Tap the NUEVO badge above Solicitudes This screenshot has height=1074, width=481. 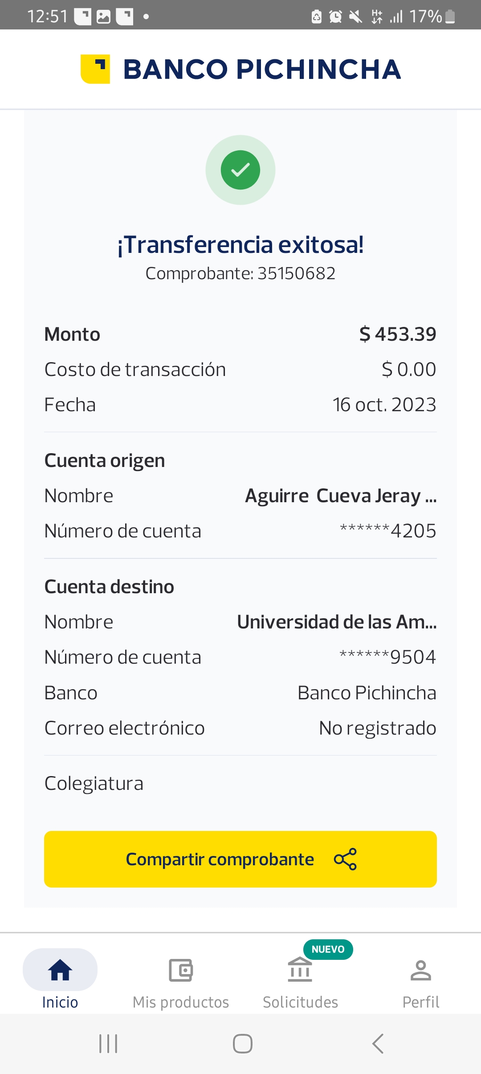(x=328, y=949)
